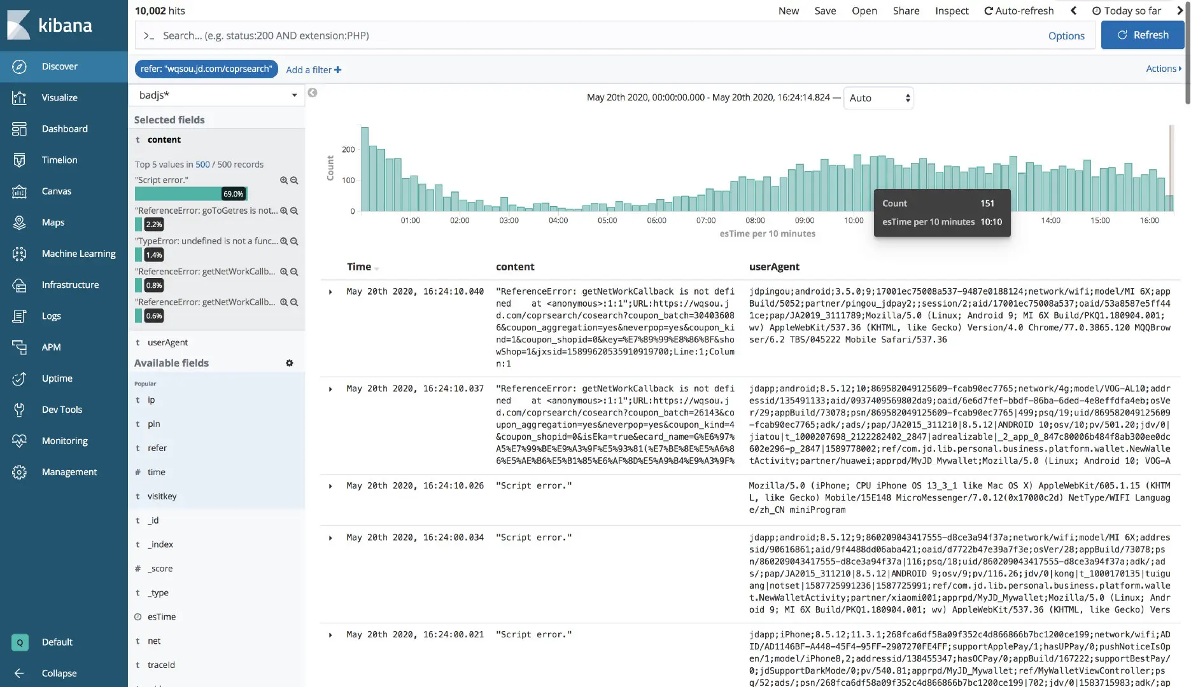The image size is (1191, 687).
Task: Select the pin field in Available fields
Action: (x=154, y=424)
